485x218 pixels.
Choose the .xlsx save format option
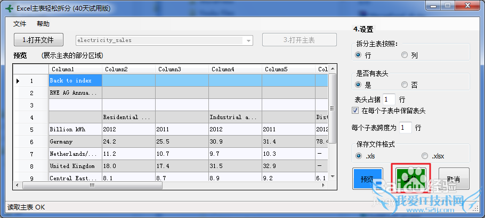tap(425, 156)
